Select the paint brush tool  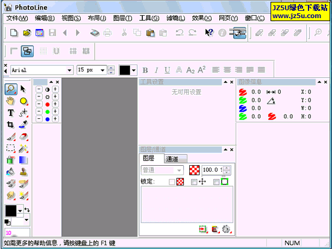point(11,137)
